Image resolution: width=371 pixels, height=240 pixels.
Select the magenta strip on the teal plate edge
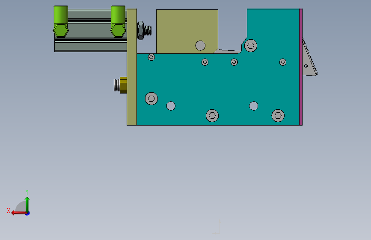tap(301, 67)
